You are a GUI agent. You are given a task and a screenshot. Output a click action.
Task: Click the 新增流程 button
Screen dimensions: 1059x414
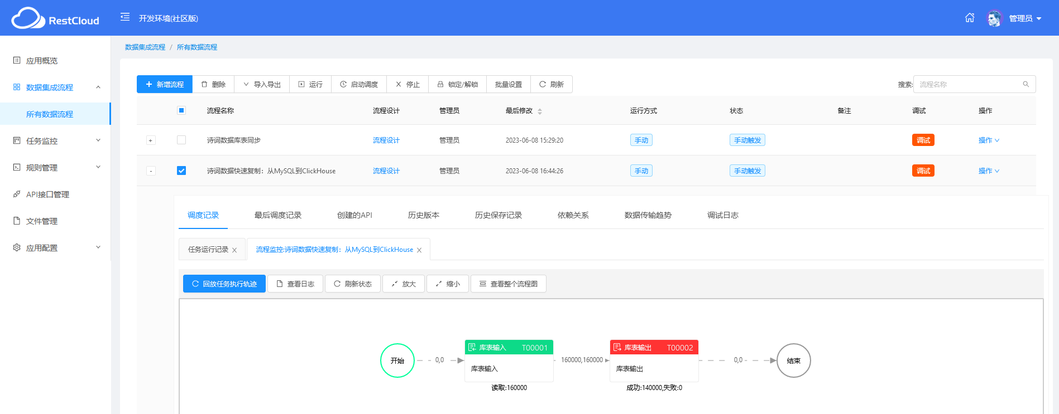(x=165, y=84)
